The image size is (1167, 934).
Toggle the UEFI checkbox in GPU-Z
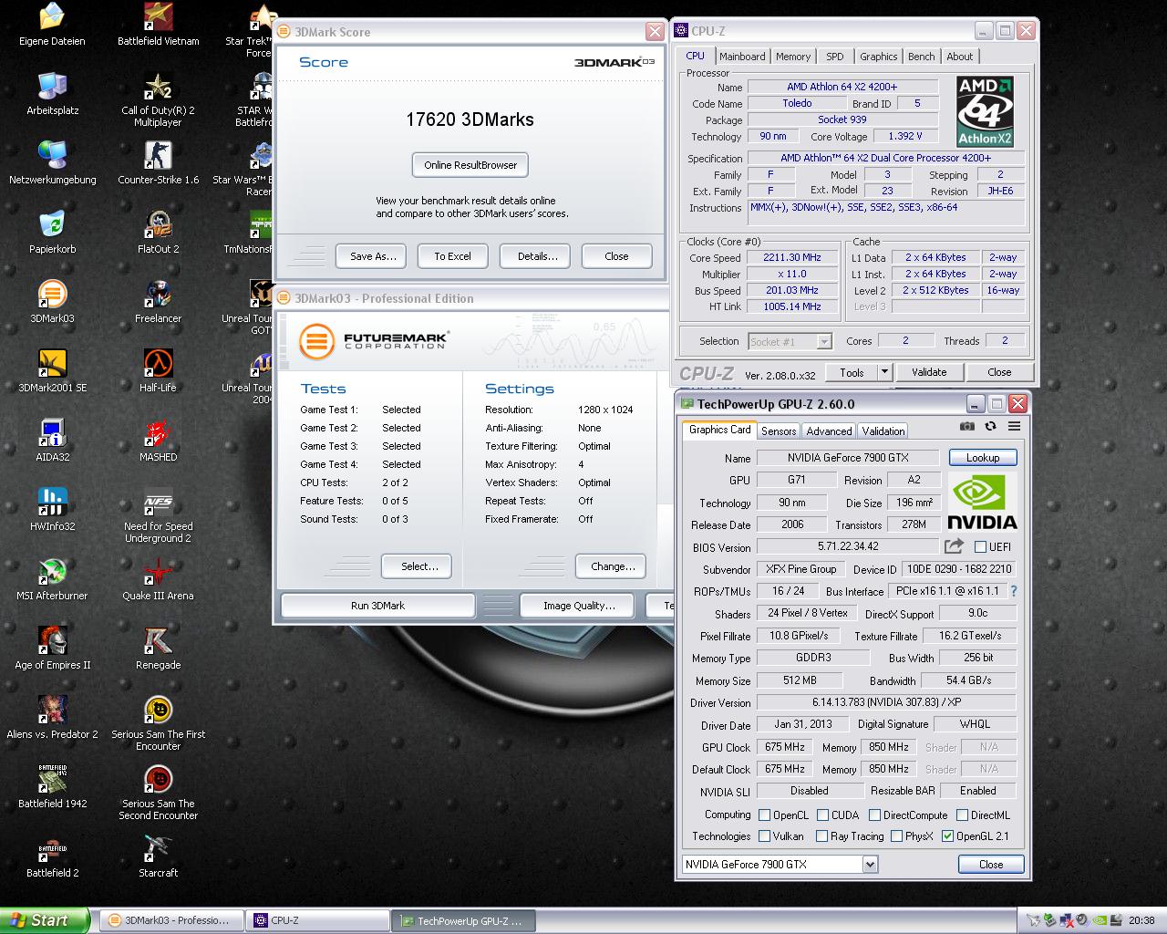(980, 547)
